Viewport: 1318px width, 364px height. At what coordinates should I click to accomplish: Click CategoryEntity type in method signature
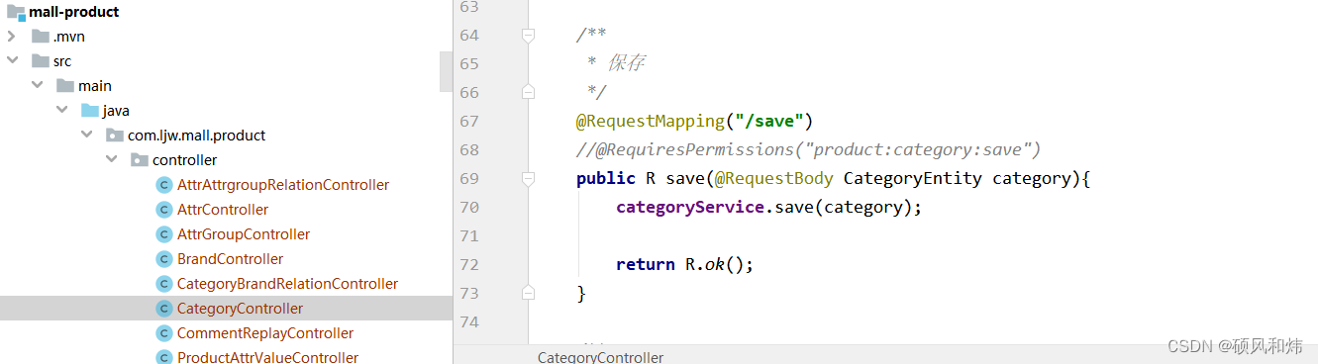pos(912,179)
